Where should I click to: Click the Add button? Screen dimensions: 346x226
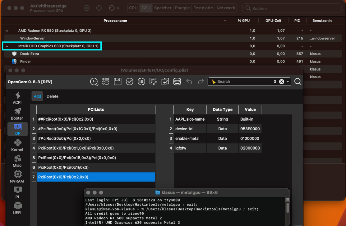[37, 96]
